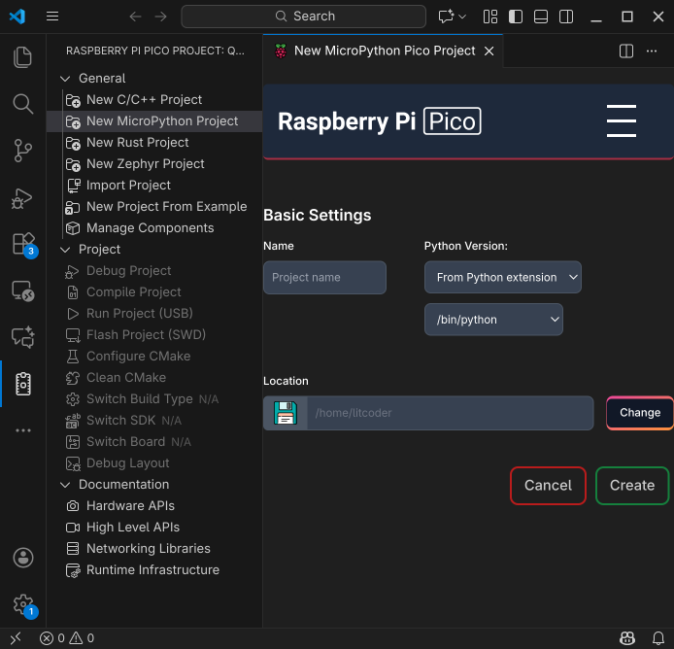Open the /bin/python interpreter dropdown
Screen dimensions: 674x649
point(493,320)
